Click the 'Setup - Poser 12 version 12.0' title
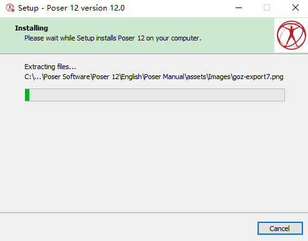Image resolution: width=308 pixels, height=241 pixels. [x=71, y=8]
